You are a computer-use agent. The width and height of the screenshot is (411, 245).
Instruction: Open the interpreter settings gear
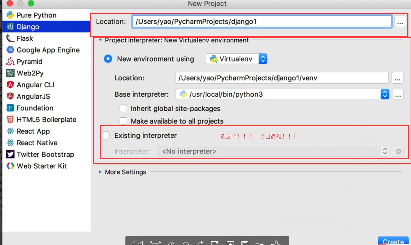tap(398, 151)
